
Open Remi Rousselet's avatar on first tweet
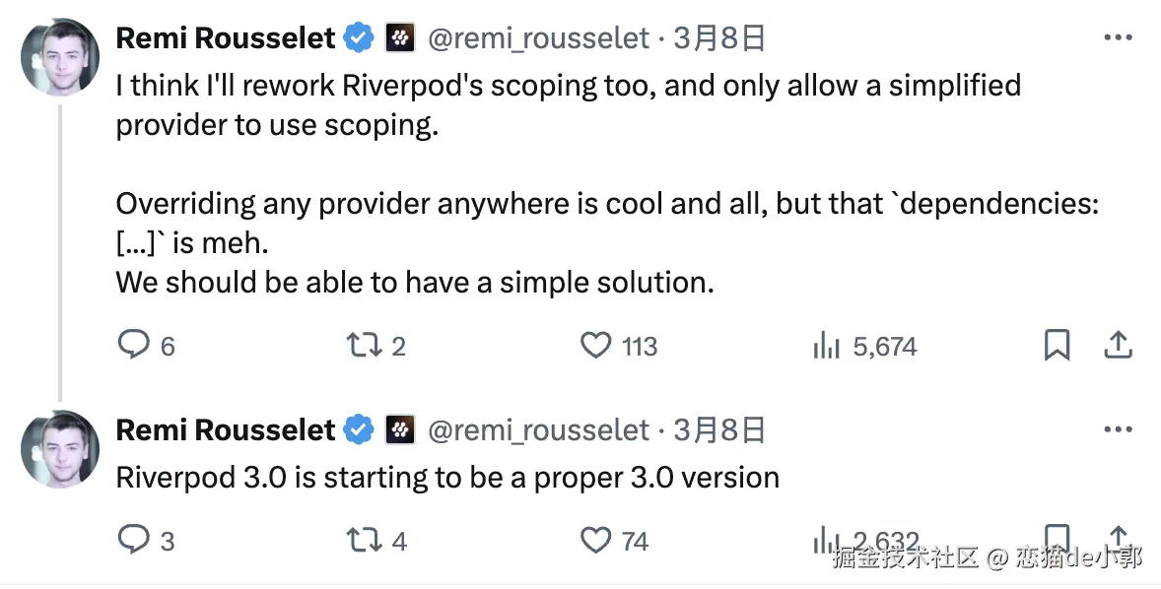[x=60, y=56]
